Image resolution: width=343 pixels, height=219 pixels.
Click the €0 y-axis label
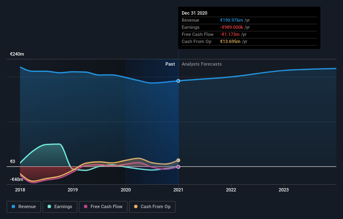tap(13, 161)
